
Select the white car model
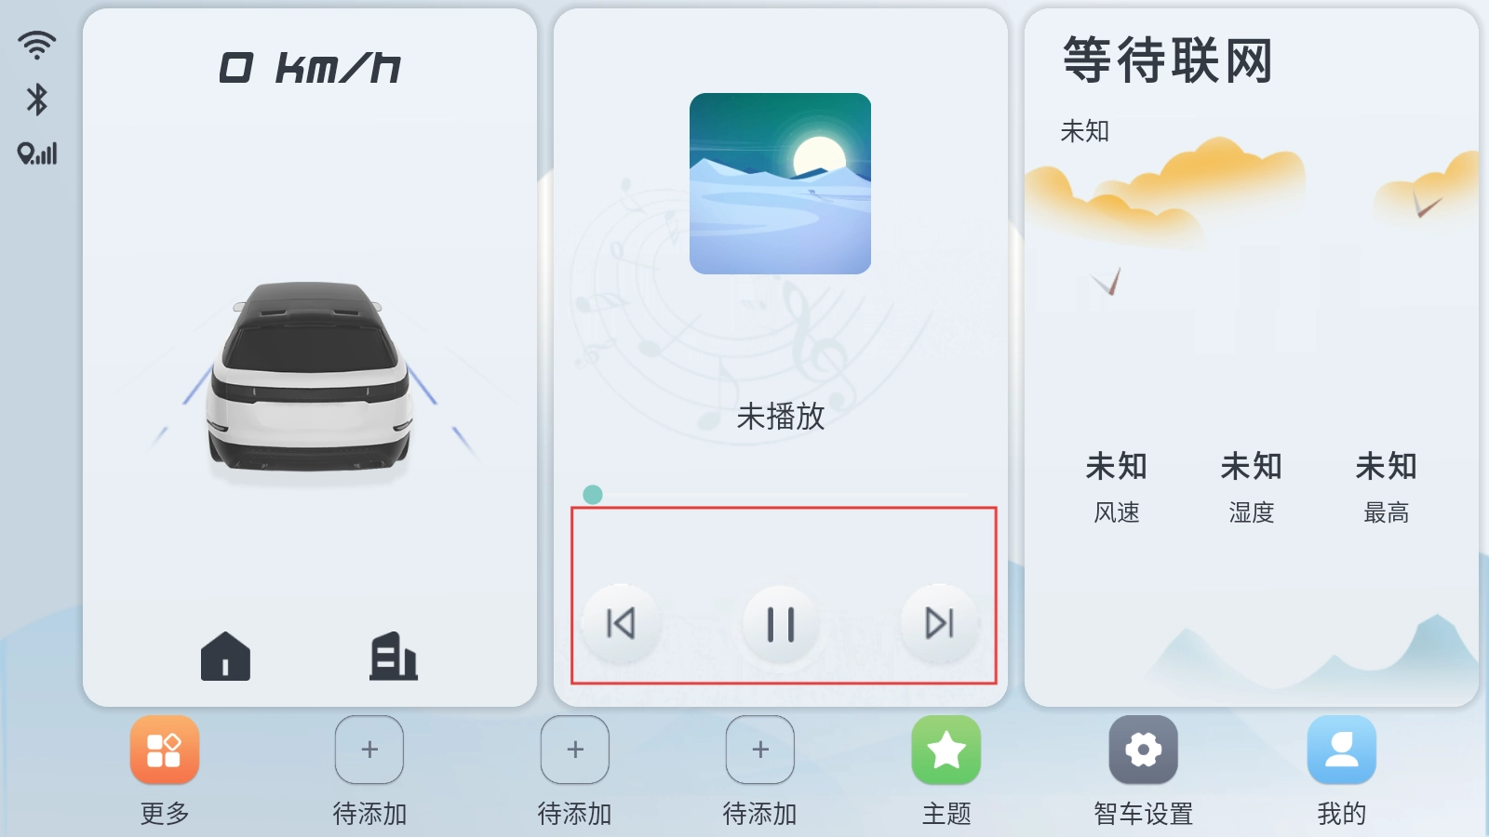(x=309, y=379)
